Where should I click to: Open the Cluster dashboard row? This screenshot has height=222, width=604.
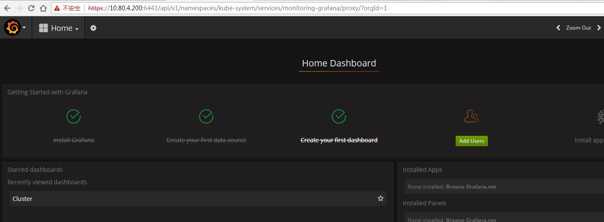[x=198, y=199]
